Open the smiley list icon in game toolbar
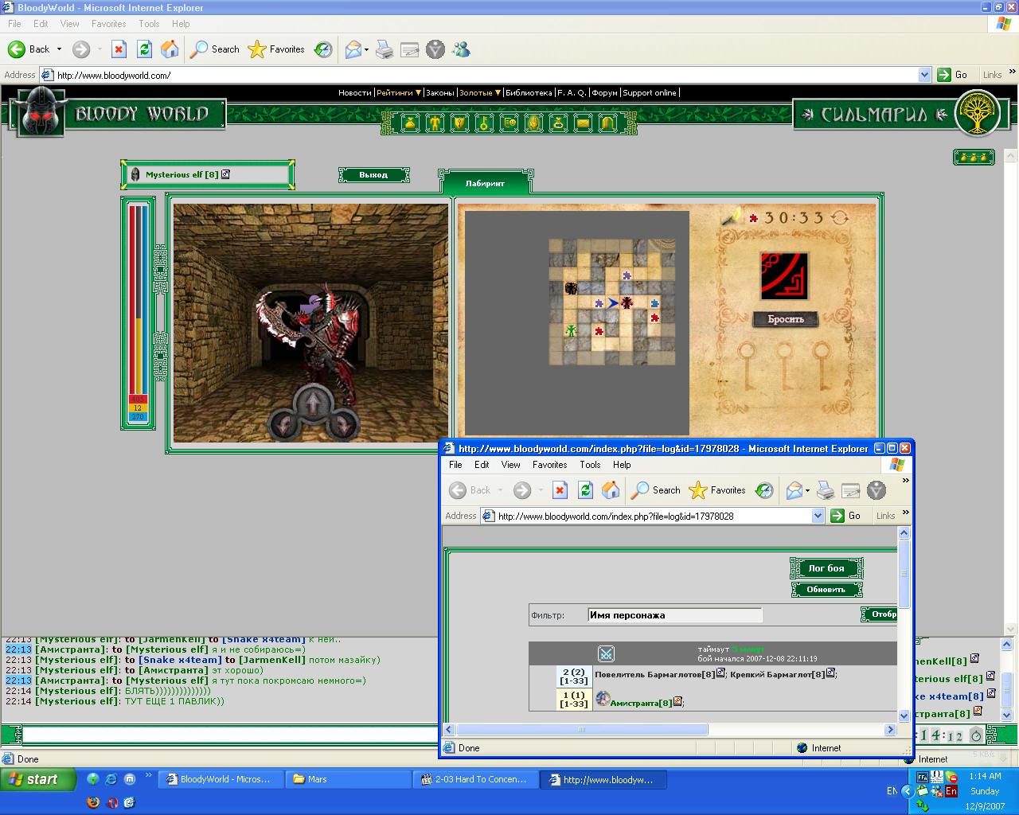The height and width of the screenshot is (815, 1019). pos(509,123)
